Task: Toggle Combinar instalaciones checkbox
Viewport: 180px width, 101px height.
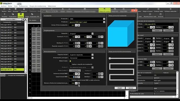Action: pos(70,40)
